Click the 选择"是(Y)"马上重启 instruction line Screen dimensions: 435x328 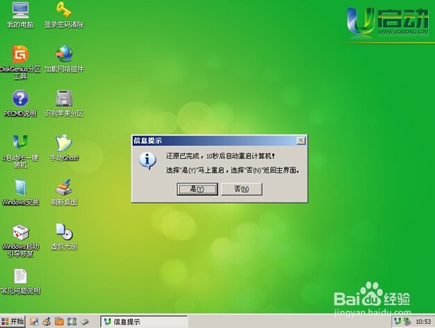233,170
